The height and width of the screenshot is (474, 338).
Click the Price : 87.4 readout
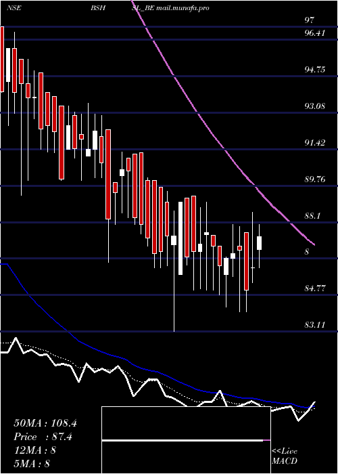coord(43,437)
